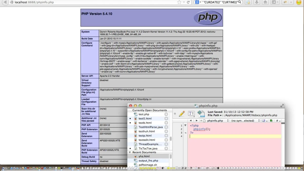Select test5.html in open documents
304x171 pixels.
click(x=145, y=119)
